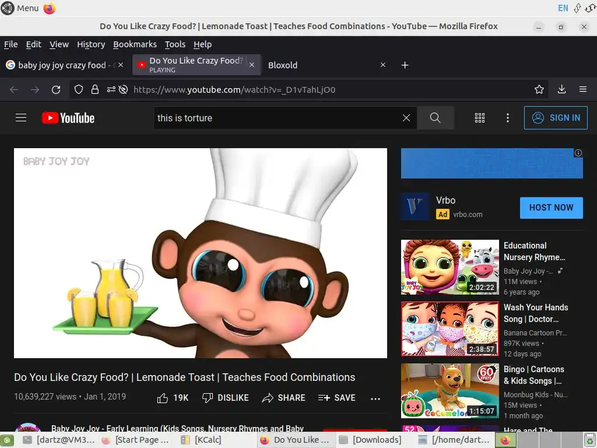Screen dimensions: 597x448
Task: Click the DISLIKE thumbs down button
Action: (226, 398)
